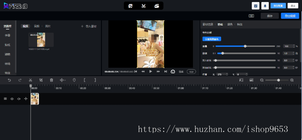Add a marker pin on the timeline
The width and height of the screenshot is (302, 140).
pos(74,80)
